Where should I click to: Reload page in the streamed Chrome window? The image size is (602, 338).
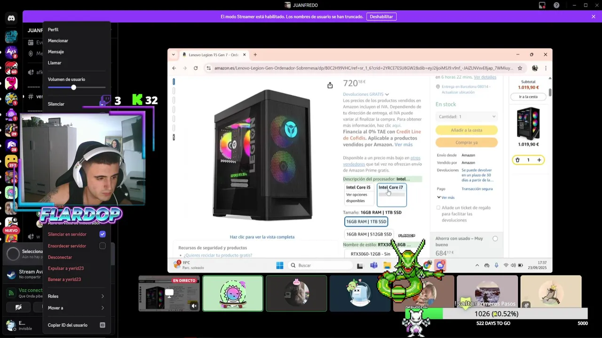coord(195,68)
